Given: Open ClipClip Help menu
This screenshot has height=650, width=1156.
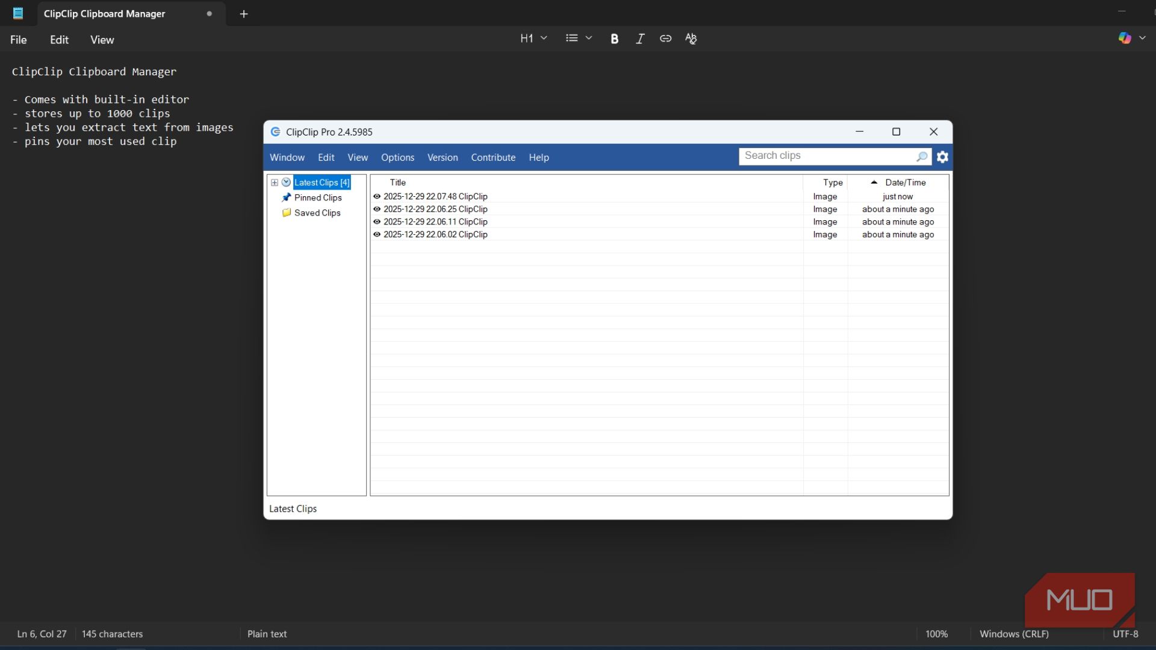Looking at the screenshot, I should click(x=539, y=157).
